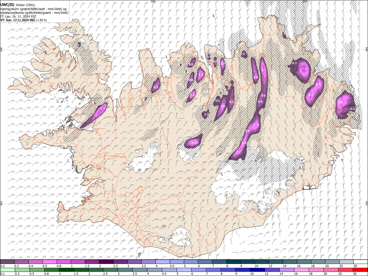Select bright red lower swatch after 30
The height and width of the screenshot is (276, 368).
tap(360, 270)
